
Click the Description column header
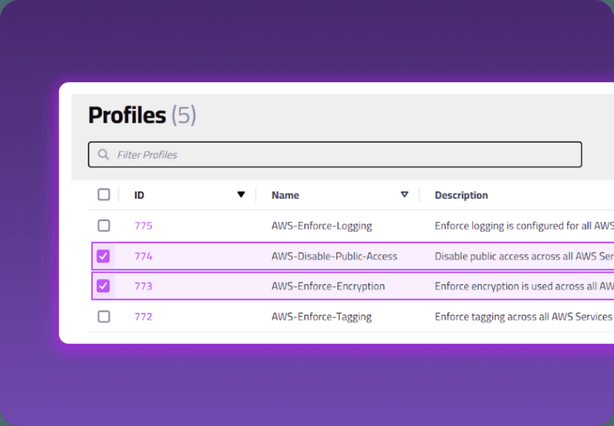(461, 195)
